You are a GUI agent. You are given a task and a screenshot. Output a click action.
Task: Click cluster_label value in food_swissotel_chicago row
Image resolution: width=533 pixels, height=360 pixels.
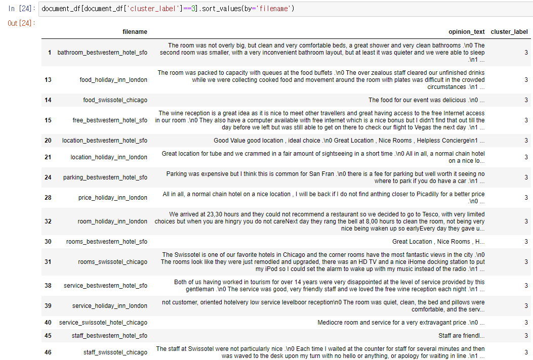click(x=526, y=100)
